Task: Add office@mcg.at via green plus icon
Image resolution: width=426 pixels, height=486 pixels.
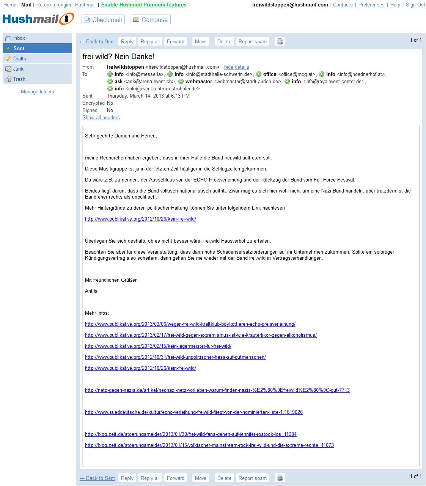Action: pyautogui.click(x=259, y=74)
